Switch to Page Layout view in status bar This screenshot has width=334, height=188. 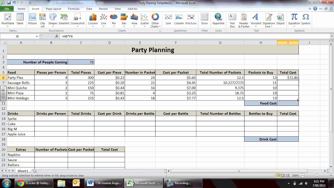click(283, 175)
